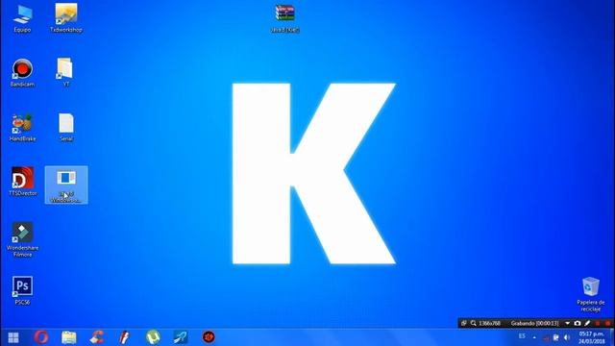Show hidden system tray icons
The image size is (615, 346).
click(534, 337)
